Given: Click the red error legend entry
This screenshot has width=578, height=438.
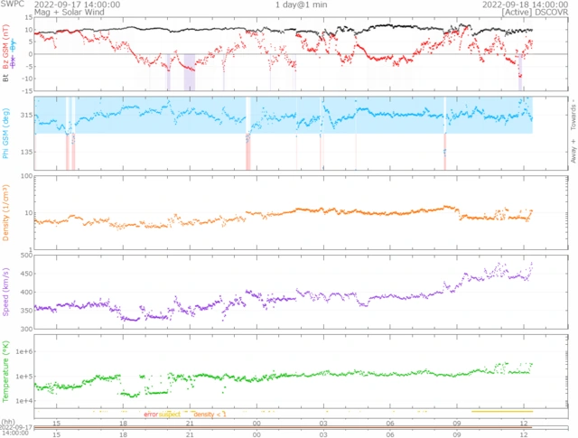Looking at the screenshot, I should (x=150, y=414).
